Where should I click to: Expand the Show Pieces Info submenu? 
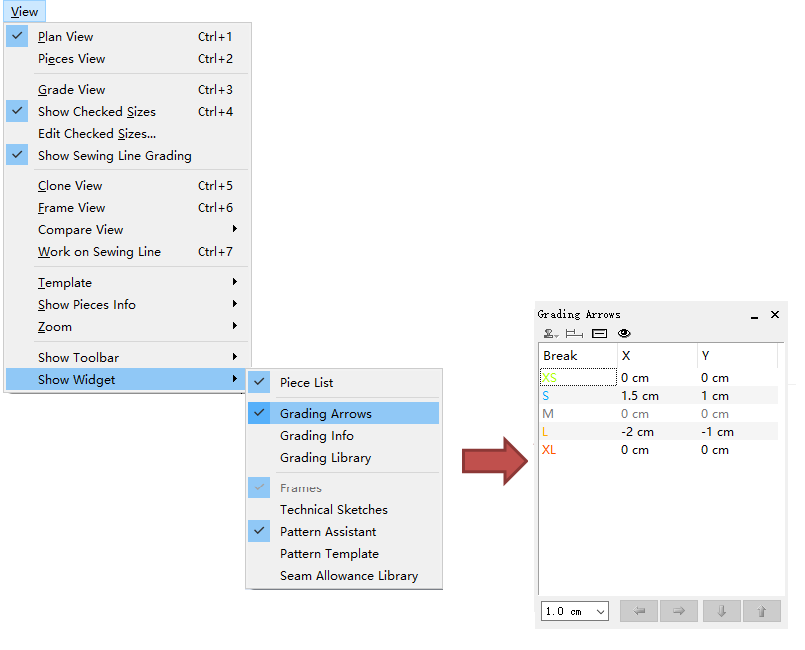[87, 305]
